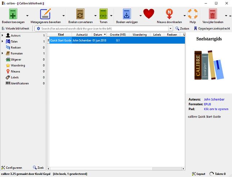Click the Boeken converteren icon
The height and width of the screenshot is (177, 232).
[80, 14]
